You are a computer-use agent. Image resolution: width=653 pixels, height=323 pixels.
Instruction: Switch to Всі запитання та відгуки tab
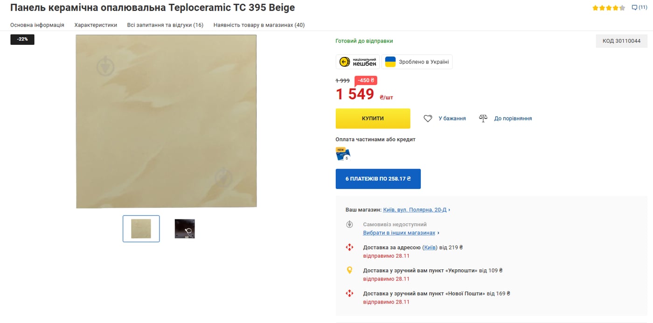[x=165, y=25]
